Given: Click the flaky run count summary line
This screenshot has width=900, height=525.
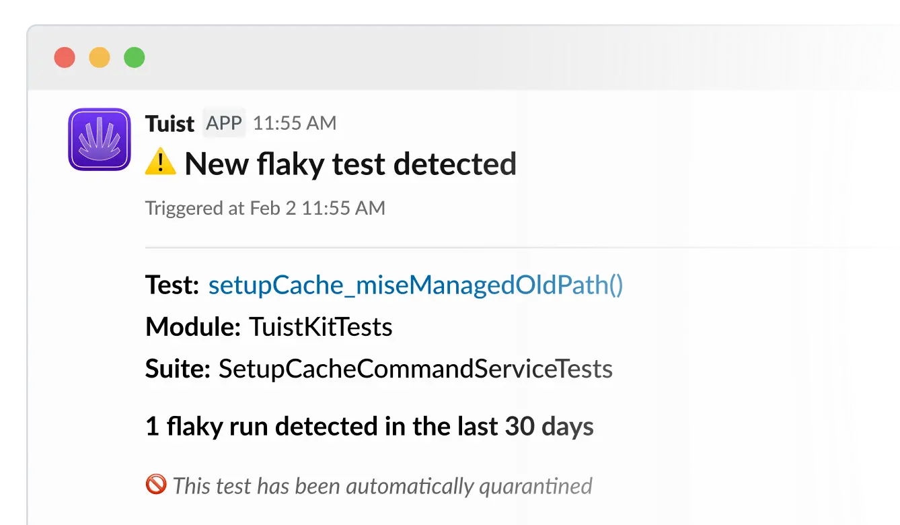Looking at the screenshot, I should [369, 426].
